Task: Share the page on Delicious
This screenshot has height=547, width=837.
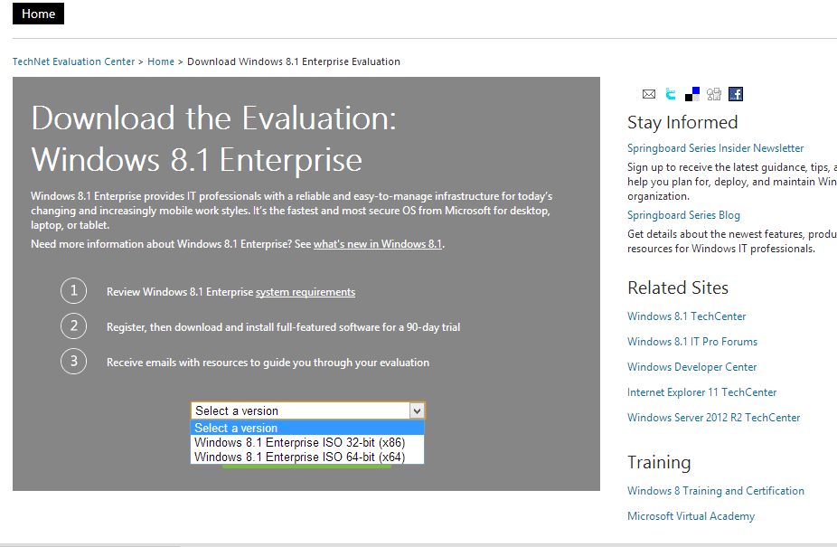Action: click(692, 95)
